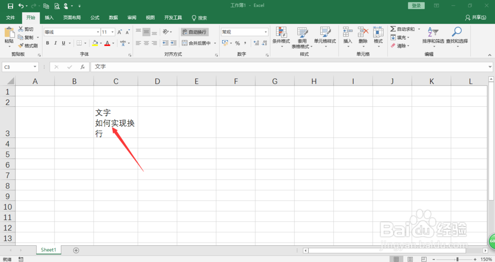Click the text orientation icon
Image resolution: width=495 pixels, height=262 pixels.
click(166, 32)
